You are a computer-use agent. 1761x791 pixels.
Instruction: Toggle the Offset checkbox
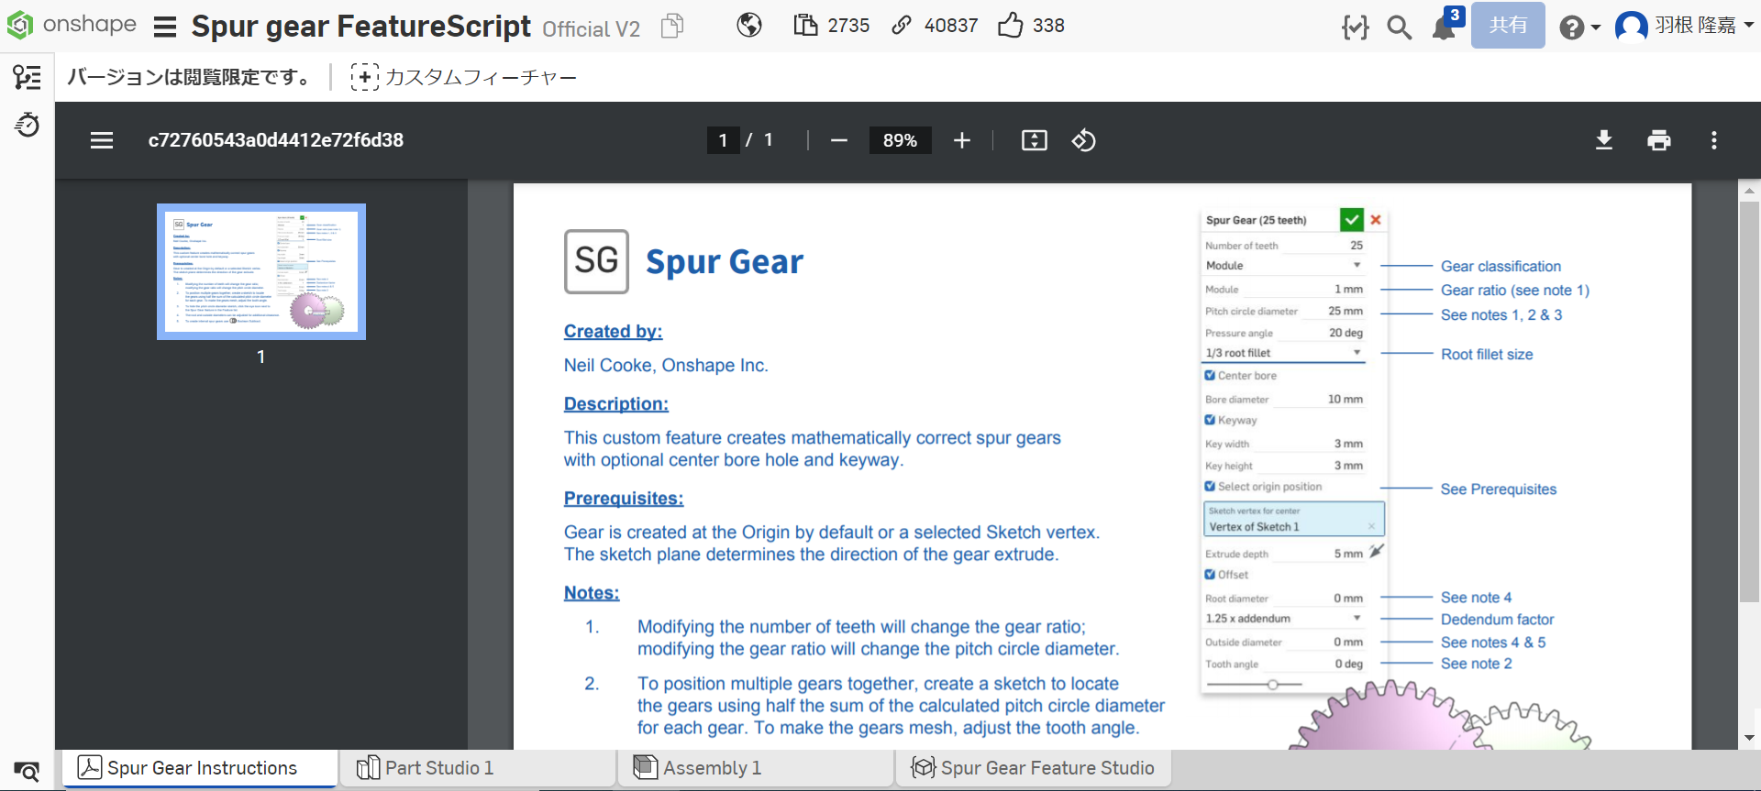tap(1210, 575)
